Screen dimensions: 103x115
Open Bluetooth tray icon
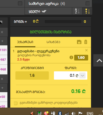(60, 113)
